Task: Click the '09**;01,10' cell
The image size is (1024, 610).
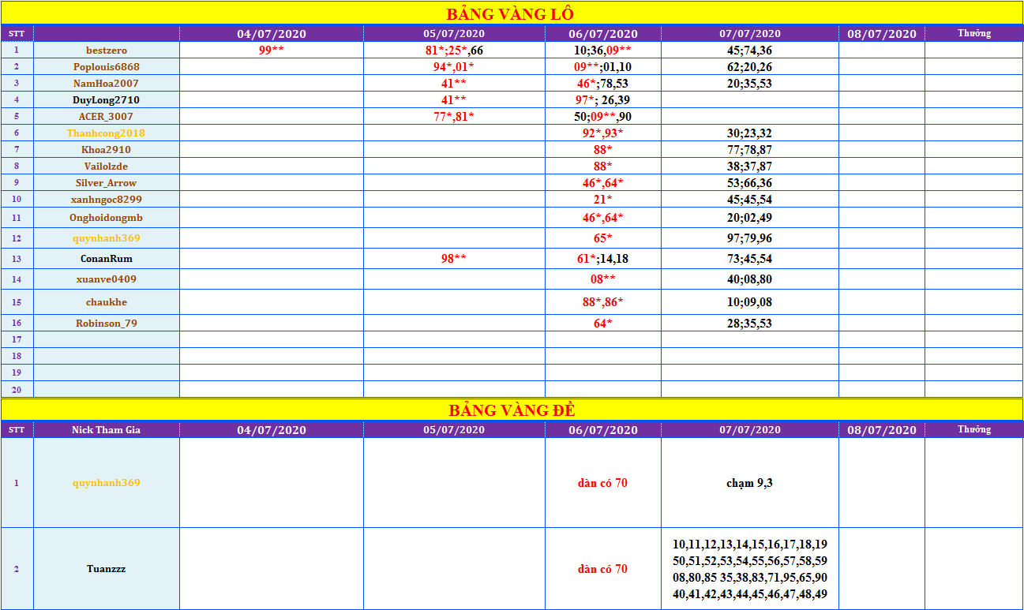Action: pyautogui.click(x=603, y=67)
